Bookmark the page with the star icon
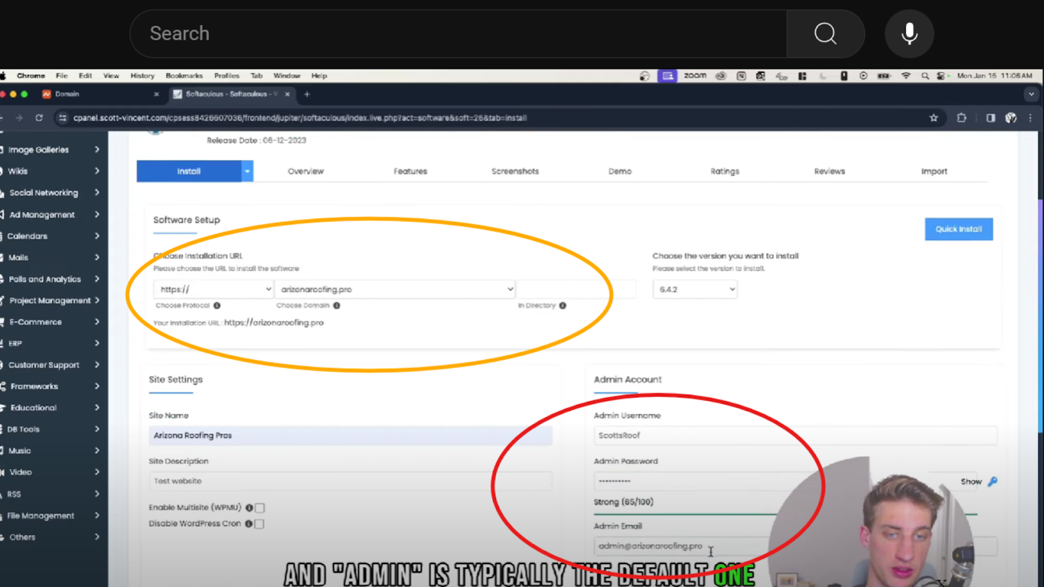The width and height of the screenshot is (1044, 587). [x=934, y=118]
